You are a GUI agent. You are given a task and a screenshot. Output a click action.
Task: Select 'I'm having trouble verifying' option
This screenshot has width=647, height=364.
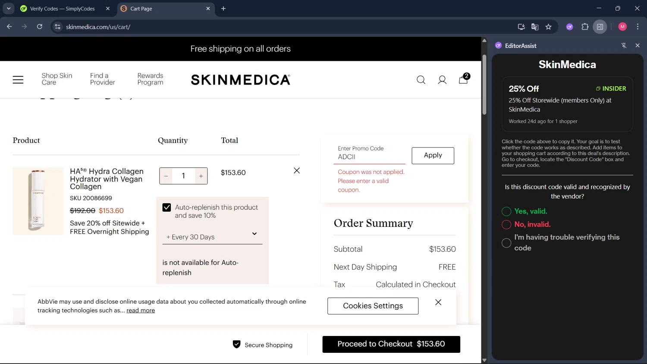(x=506, y=243)
